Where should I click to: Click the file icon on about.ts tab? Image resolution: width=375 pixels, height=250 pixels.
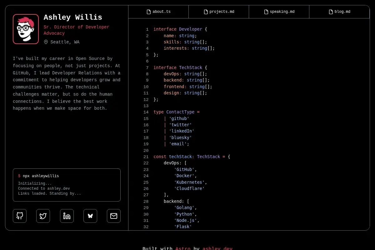click(149, 12)
